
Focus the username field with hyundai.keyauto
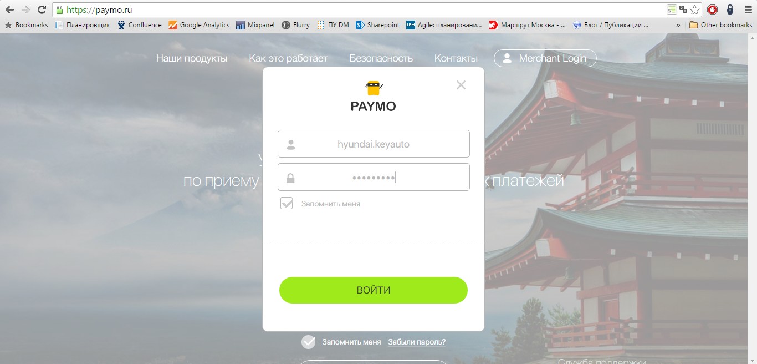click(374, 144)
